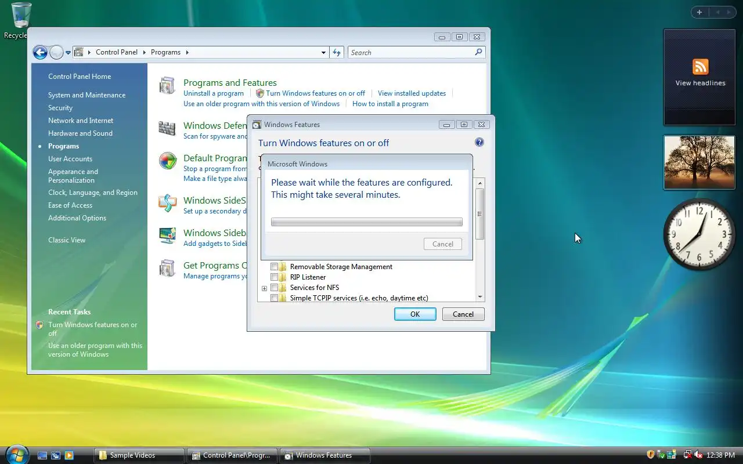Click the help icon in Windows Features
Screen dimensions: 743x464
479,142
